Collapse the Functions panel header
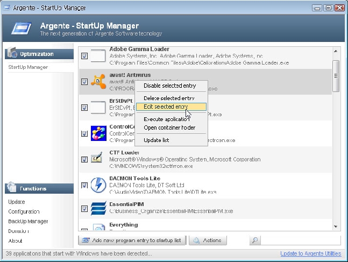Screen dimensions: 348x262 [39, 189]
